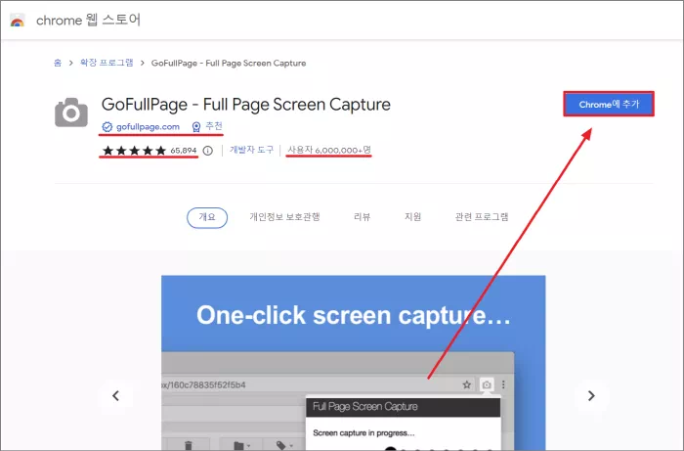Open 확장 프로그램 breadcrumb link
The height and width of the screenshot is (451, 684).
tap(107, 63)
